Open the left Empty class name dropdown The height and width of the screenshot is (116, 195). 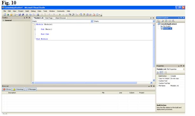click(x=92, y=21)
